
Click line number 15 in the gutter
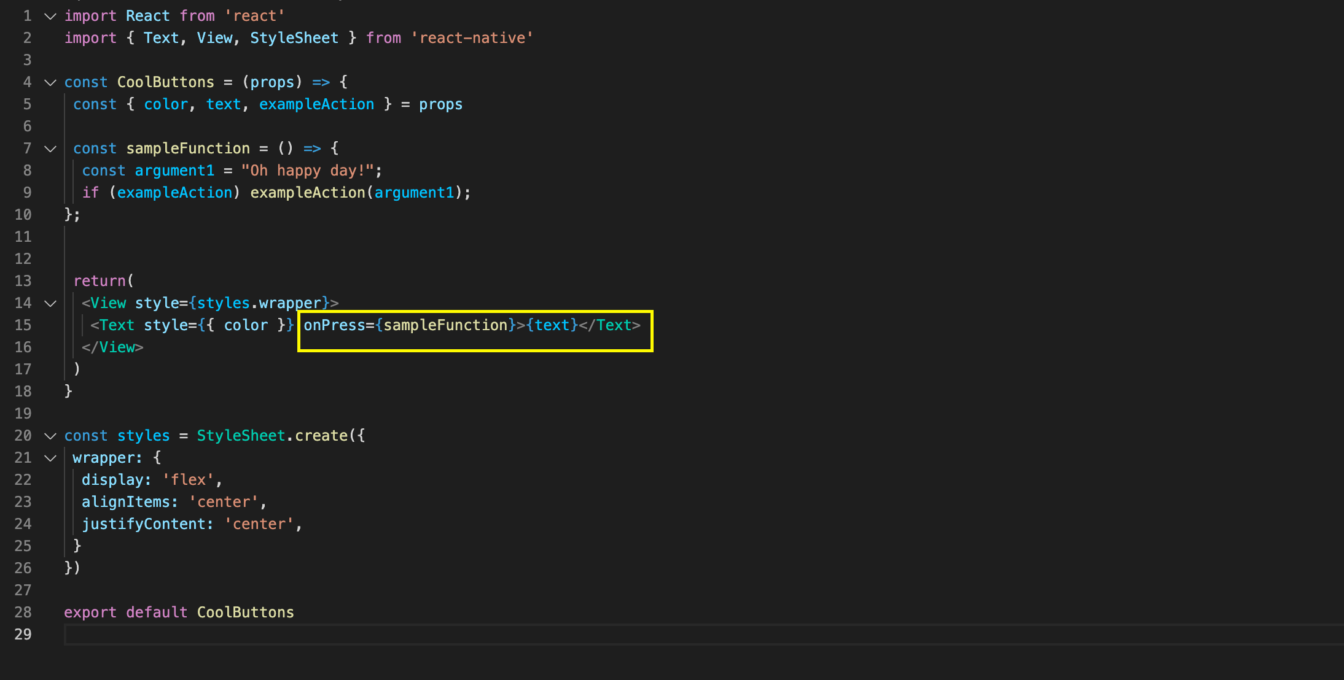(x=23, y=325)
